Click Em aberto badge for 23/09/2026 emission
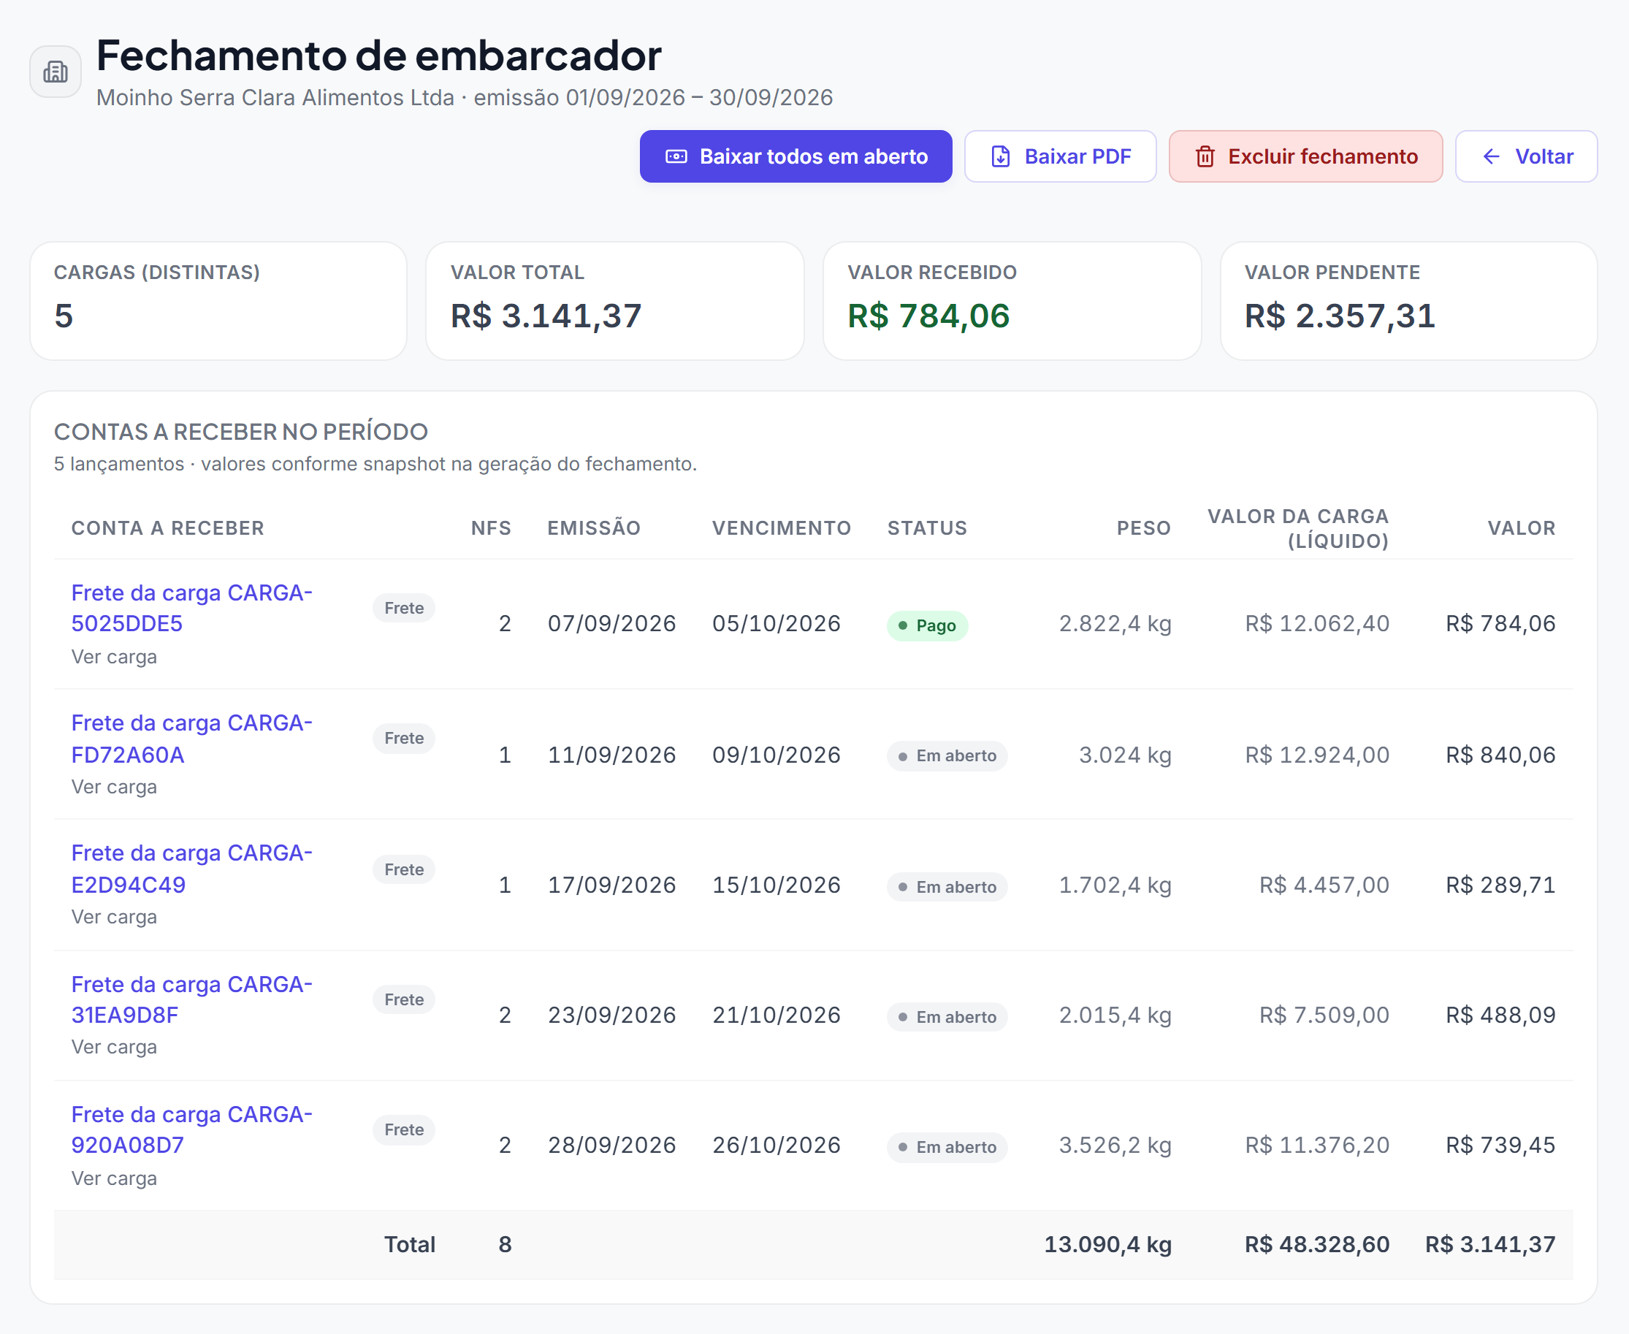 pyautogui.click(x=947, y=1017)
